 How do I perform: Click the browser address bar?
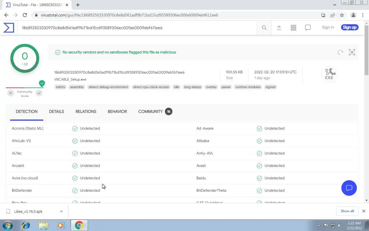[176, 15]
